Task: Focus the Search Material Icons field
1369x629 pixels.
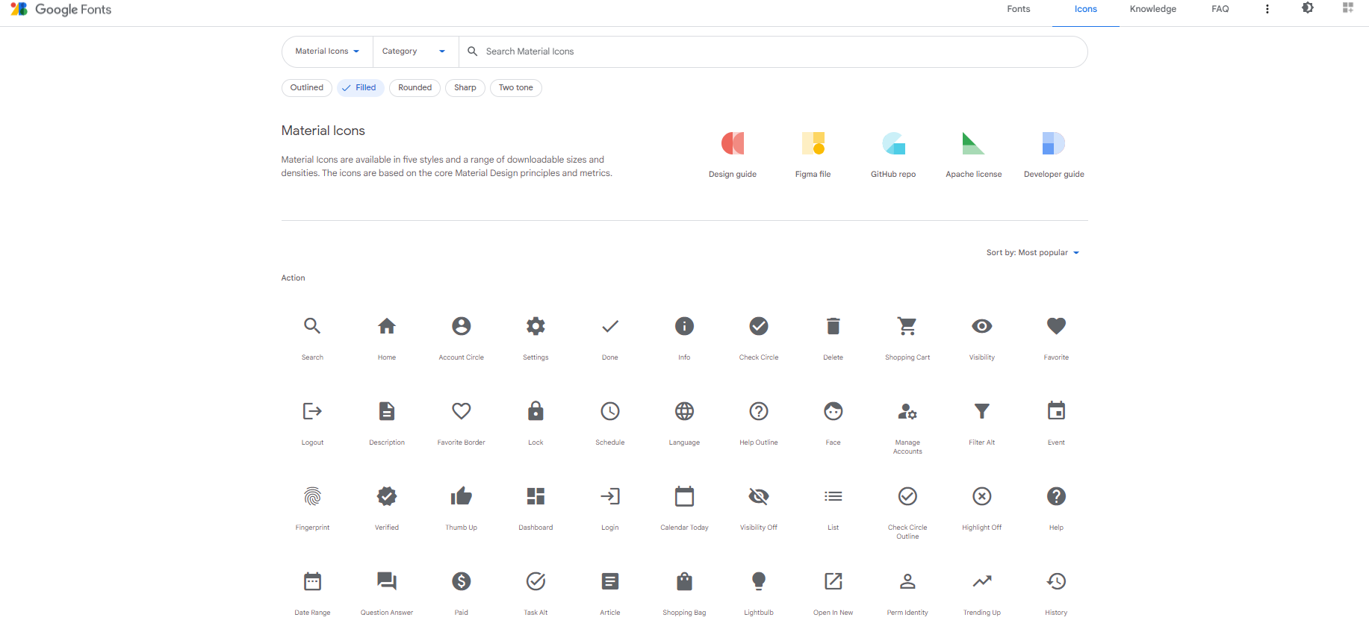Action: point(772,51)
